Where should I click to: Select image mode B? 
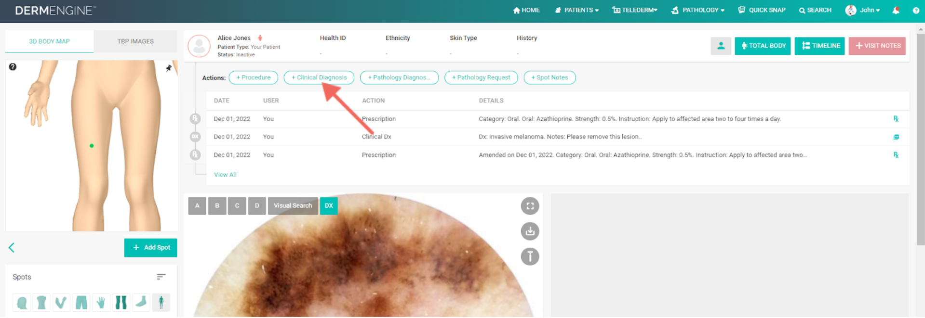click(217, 206)
